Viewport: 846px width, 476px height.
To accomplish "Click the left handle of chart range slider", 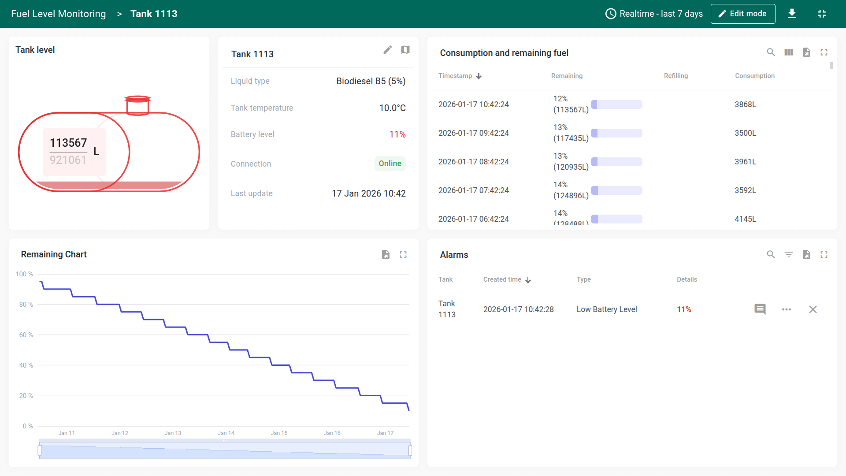I will click(40, 450).
